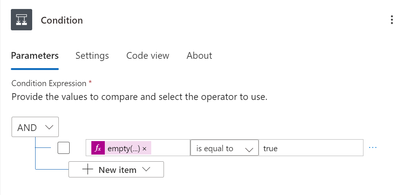Open the AND group operator dropdown
The width and height of the screenshot is (405, 195).
(35, 127)
